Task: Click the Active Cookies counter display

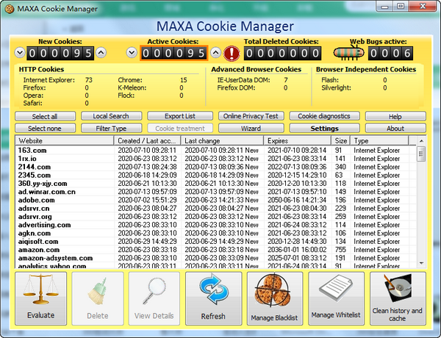Action: pos(173,53)
